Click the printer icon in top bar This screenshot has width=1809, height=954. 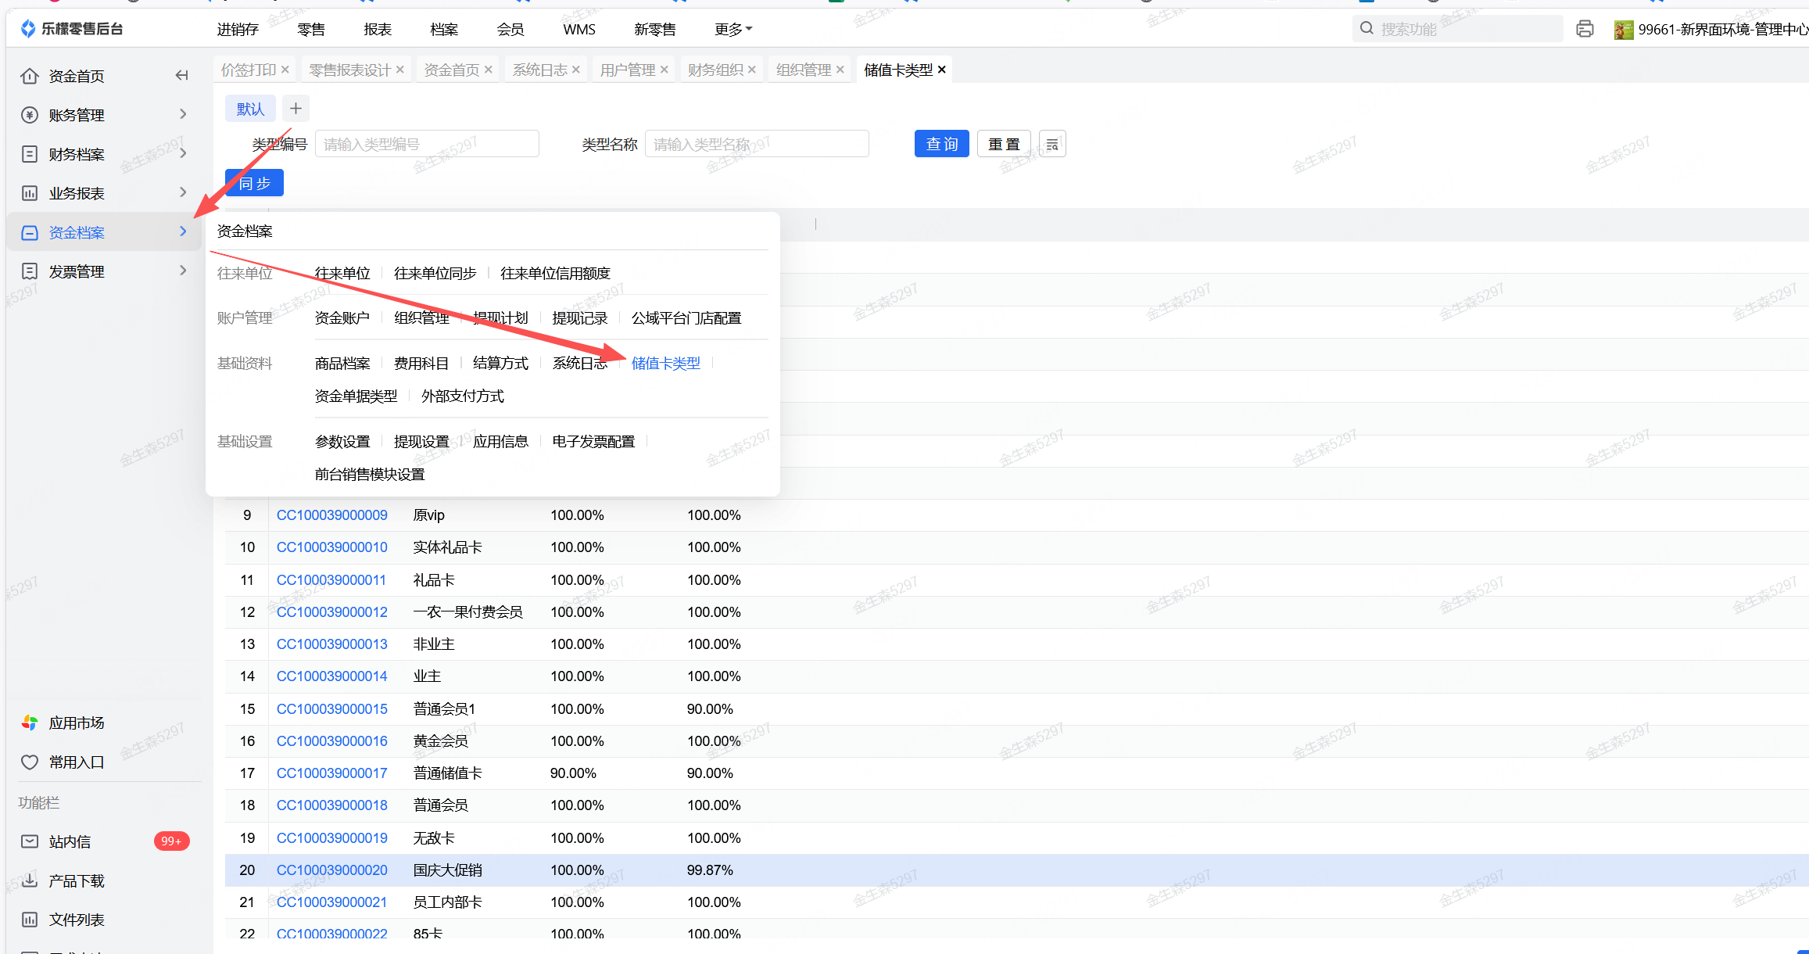pyautogui.click(x=1585, y=29)
